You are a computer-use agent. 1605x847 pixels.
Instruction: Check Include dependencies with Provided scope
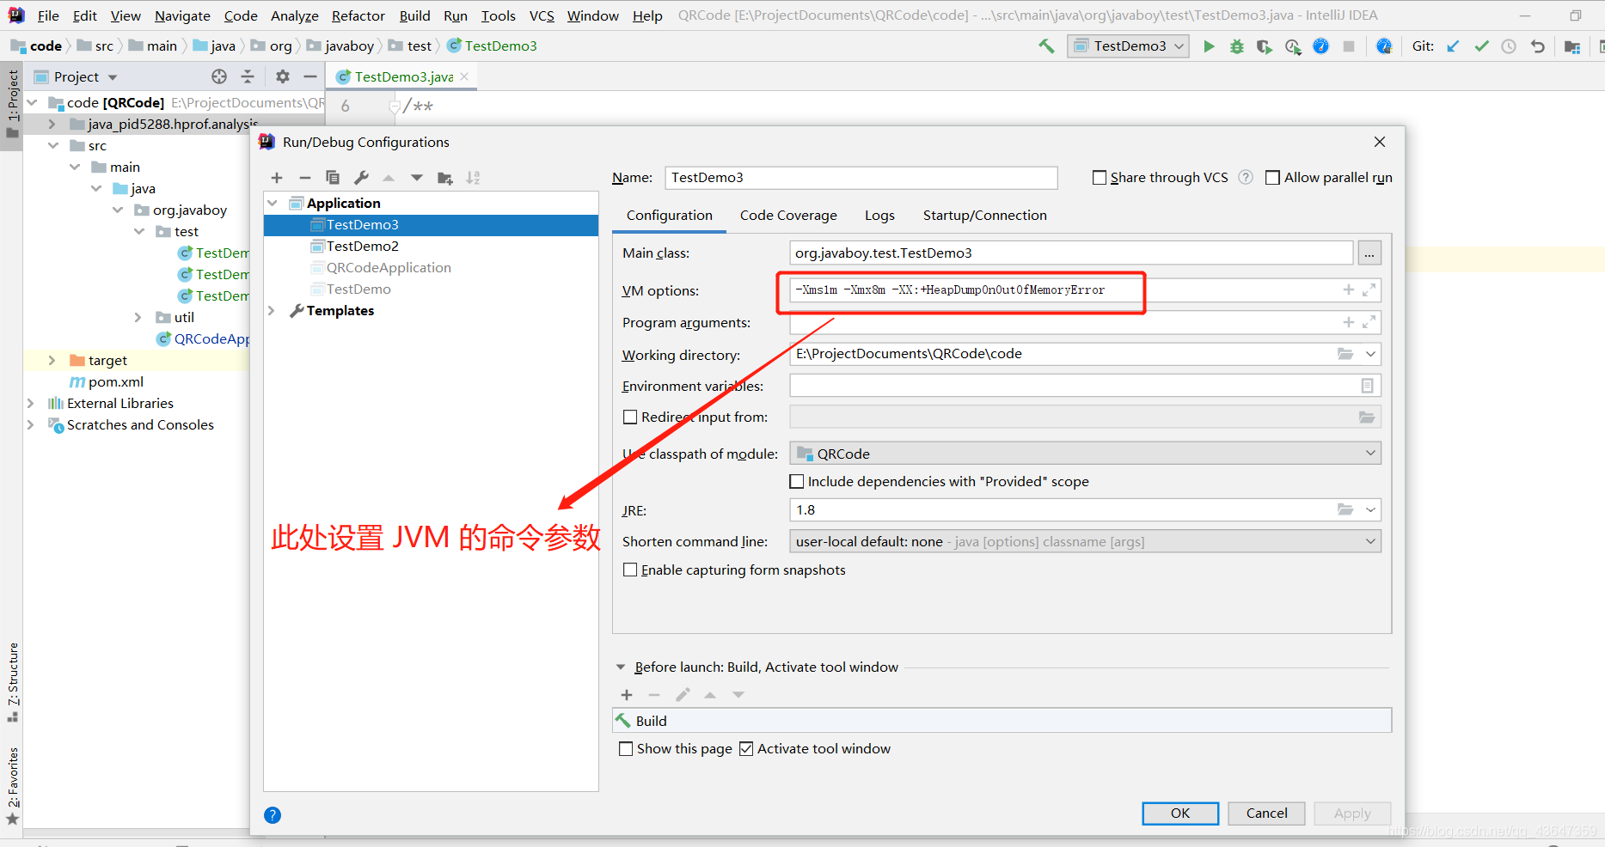coord(797,482)
